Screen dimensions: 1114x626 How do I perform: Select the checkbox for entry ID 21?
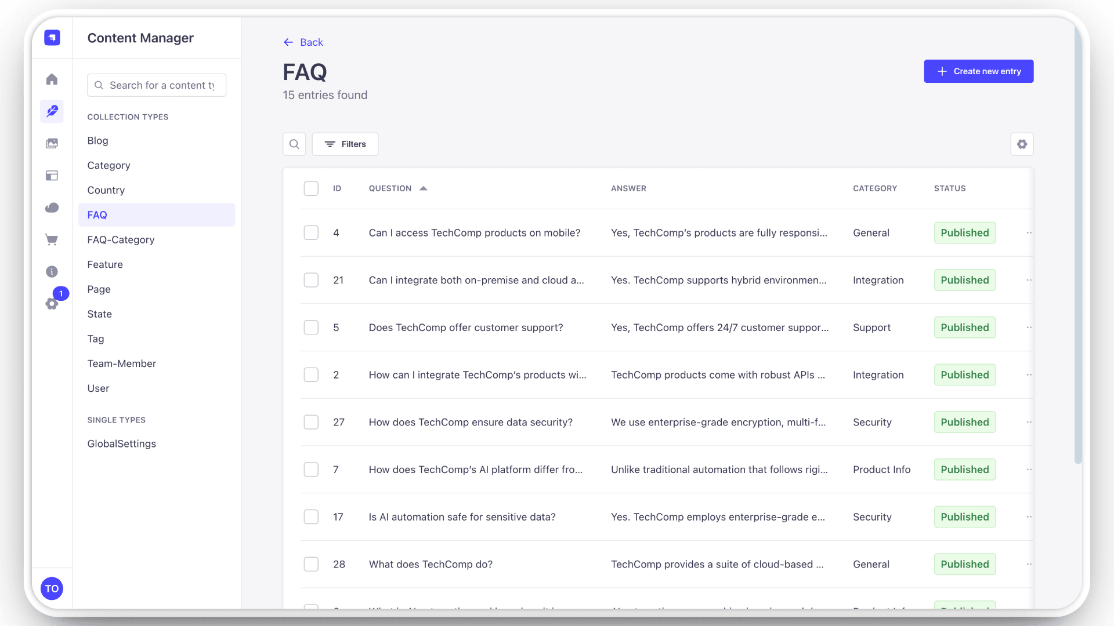(x=311, y=281)
